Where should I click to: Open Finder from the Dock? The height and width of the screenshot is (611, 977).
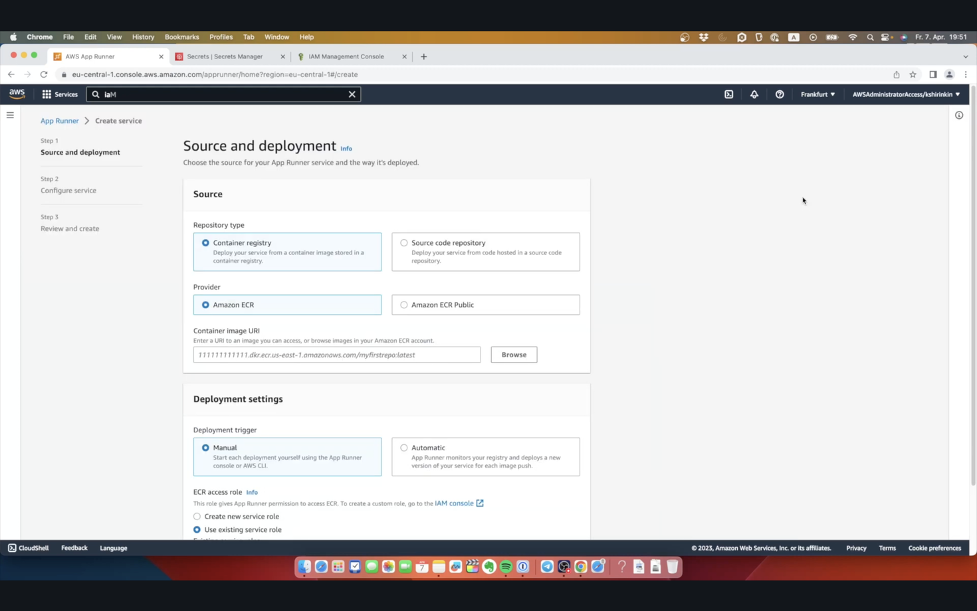[304, 567]
